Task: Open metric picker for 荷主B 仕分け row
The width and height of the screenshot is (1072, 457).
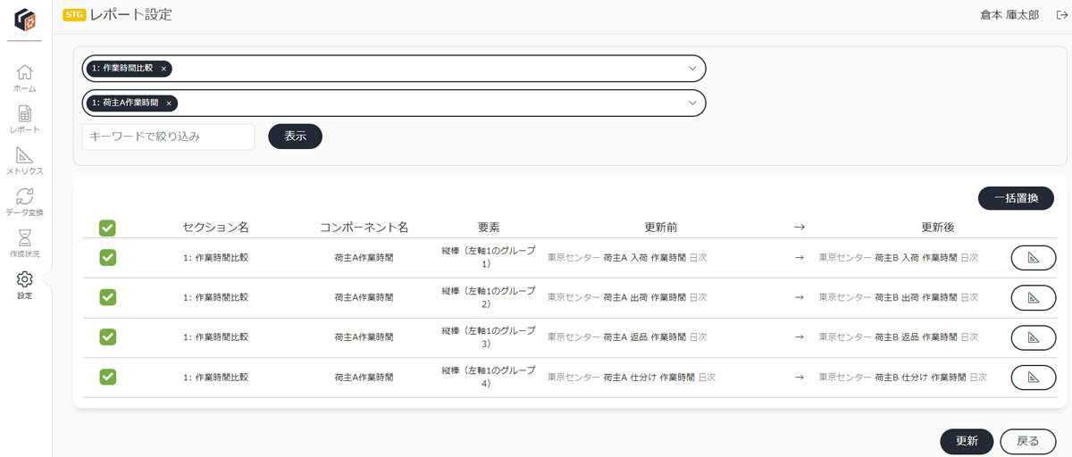Action: coord(1033,378)
